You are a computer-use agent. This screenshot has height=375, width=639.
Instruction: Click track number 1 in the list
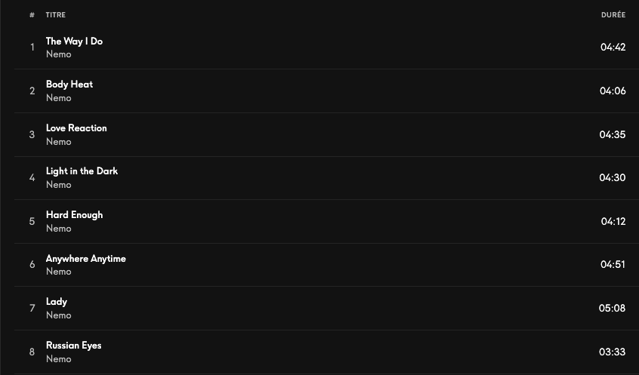point(32,48)
